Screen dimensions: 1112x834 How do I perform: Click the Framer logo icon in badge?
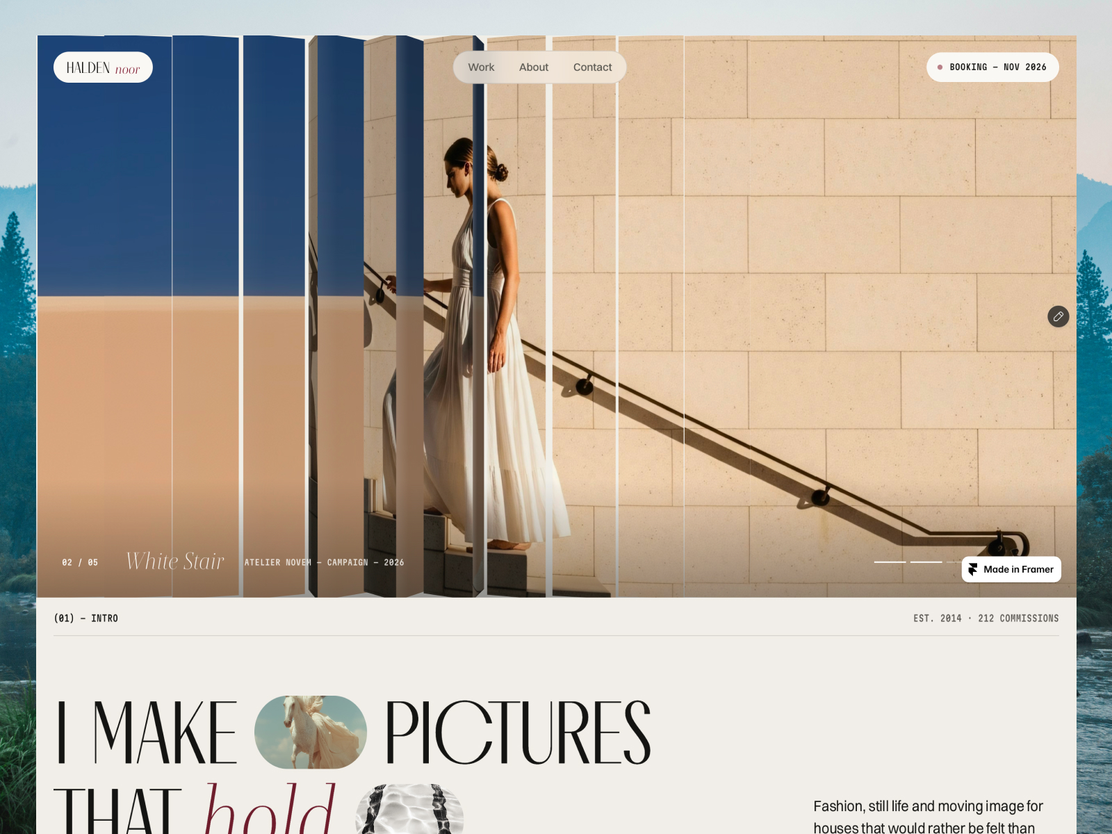coord(973,569)
